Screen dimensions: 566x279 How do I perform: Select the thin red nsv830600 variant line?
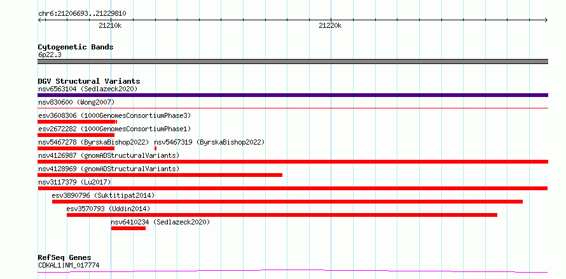click(x=293, y=108)
